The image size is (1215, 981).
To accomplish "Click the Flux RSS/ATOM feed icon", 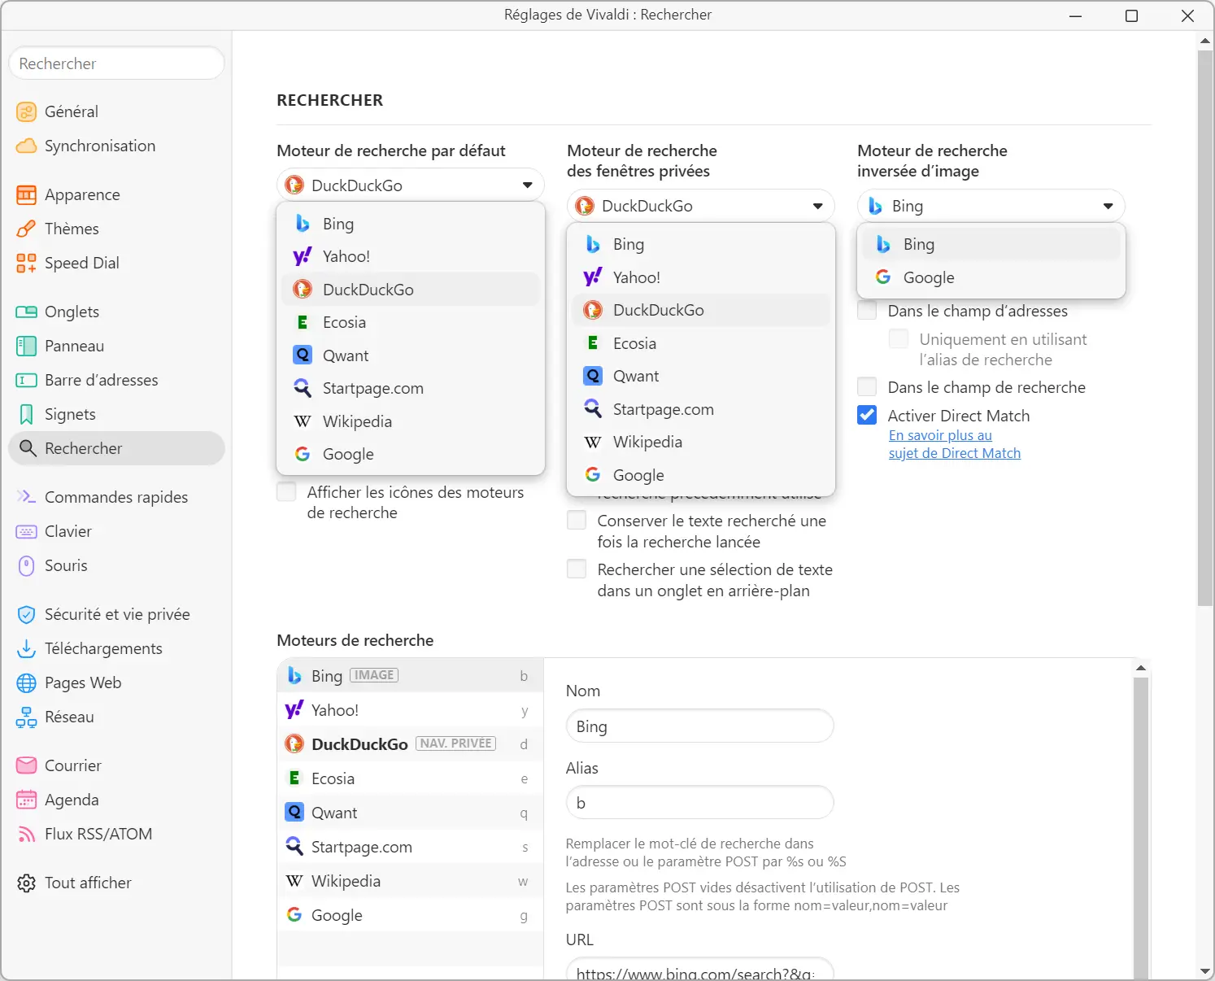I will click(27, 834).
